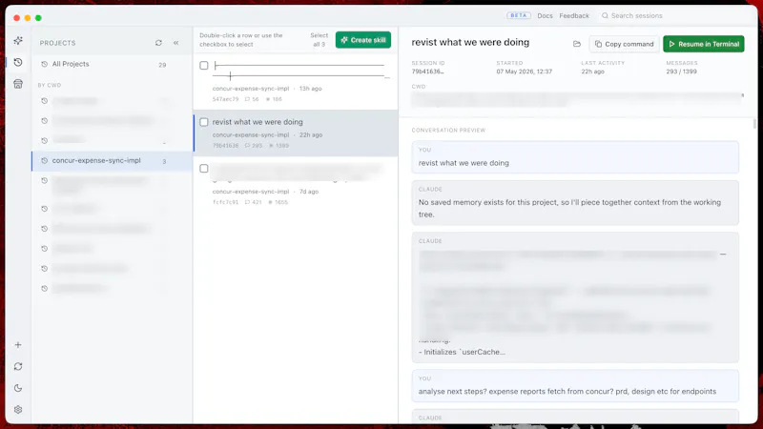This screenshot has width=763, height=429.
Task: Click Resume in Terminal button
Action: click(704, 44)
